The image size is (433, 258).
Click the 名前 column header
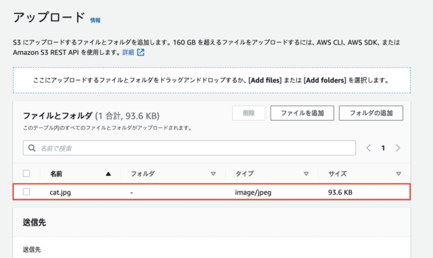click(x=56, y=173)
